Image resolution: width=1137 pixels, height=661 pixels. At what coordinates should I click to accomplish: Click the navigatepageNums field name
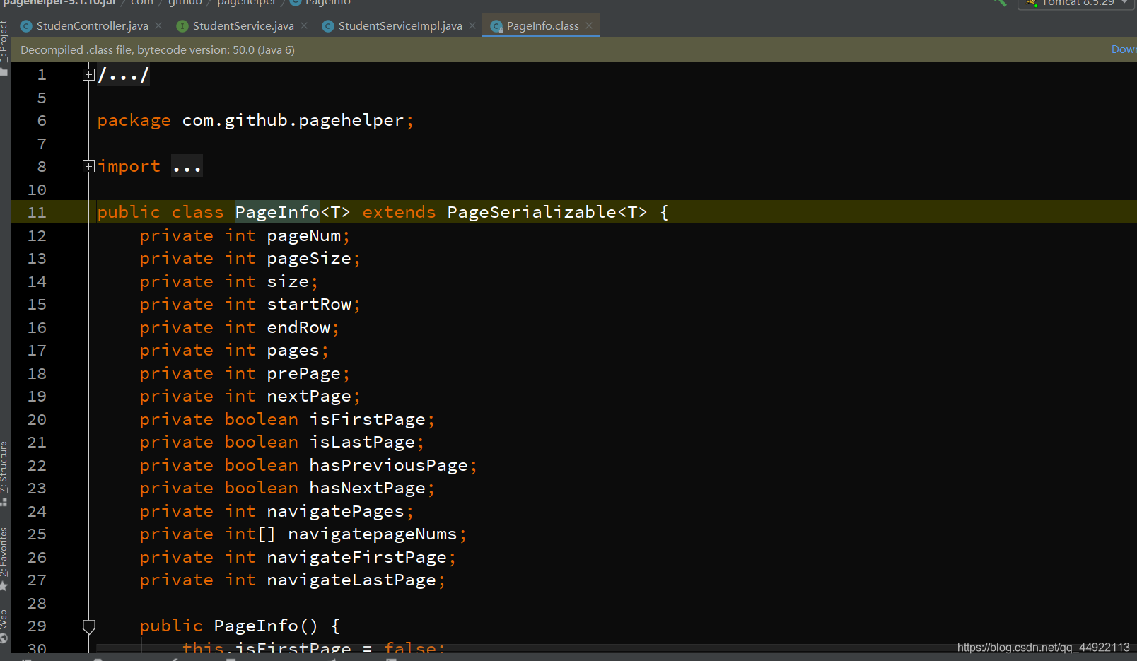(373, 534)
